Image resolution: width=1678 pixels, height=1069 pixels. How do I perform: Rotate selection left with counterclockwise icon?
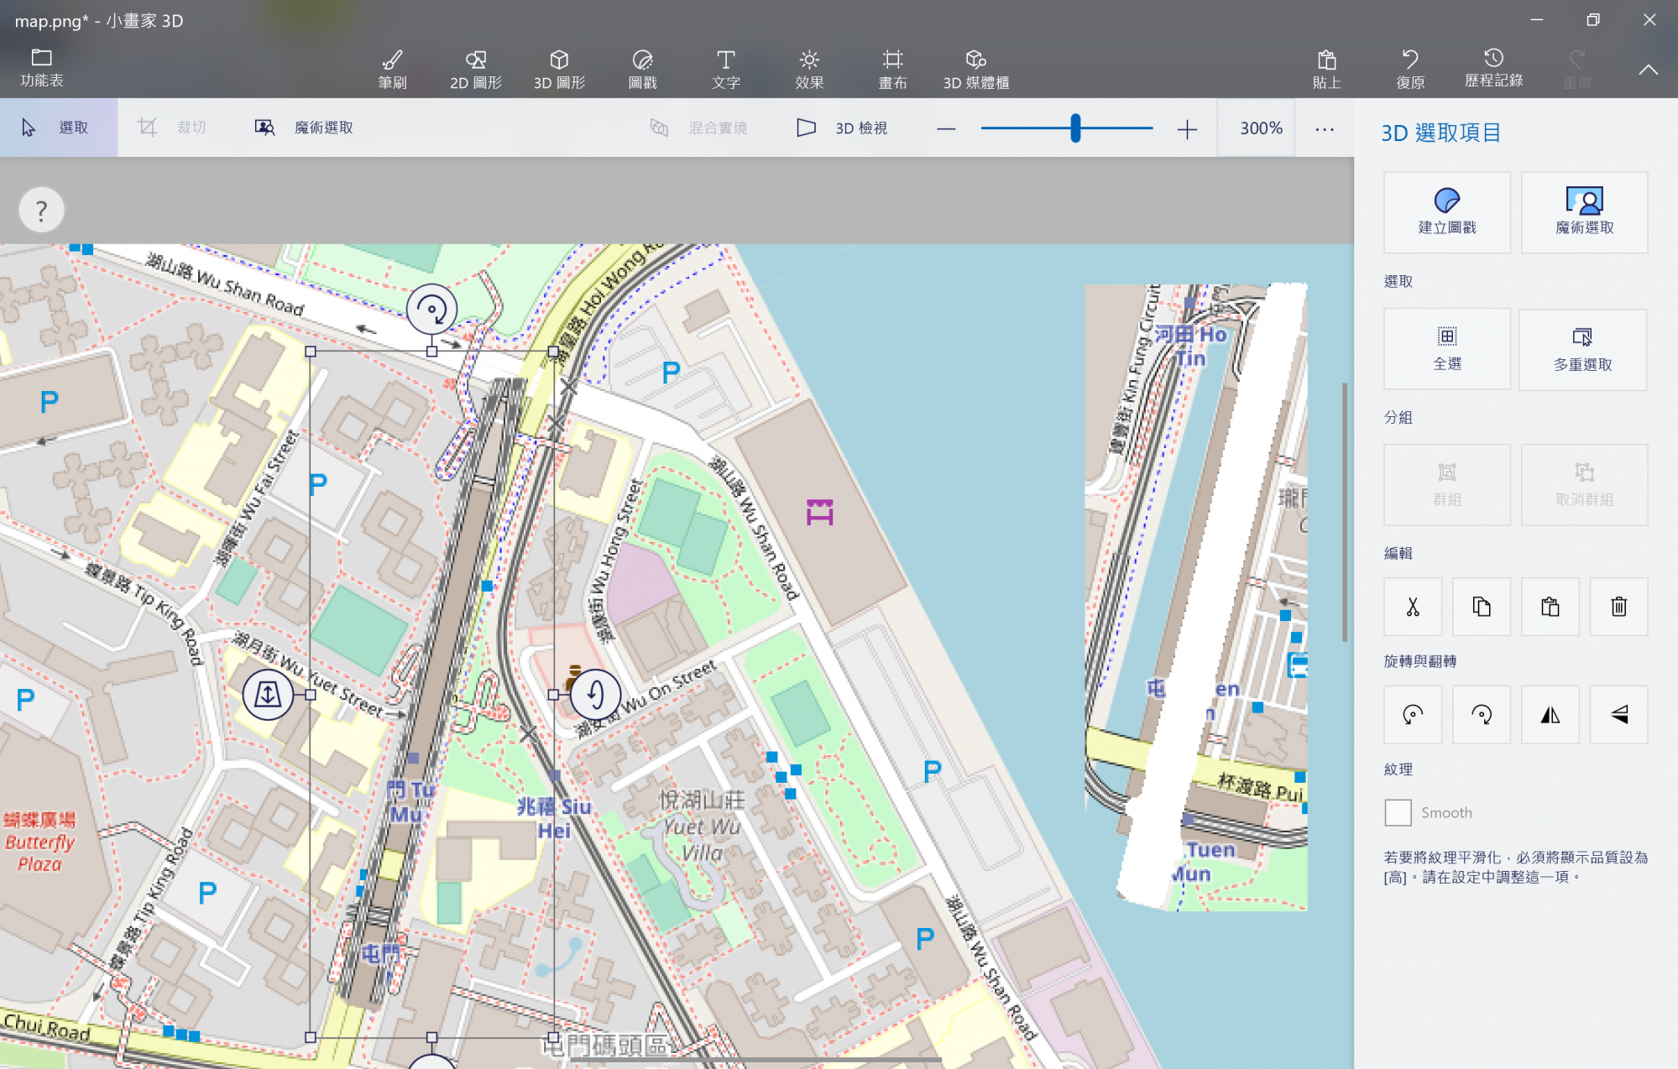pos(1413,714)
